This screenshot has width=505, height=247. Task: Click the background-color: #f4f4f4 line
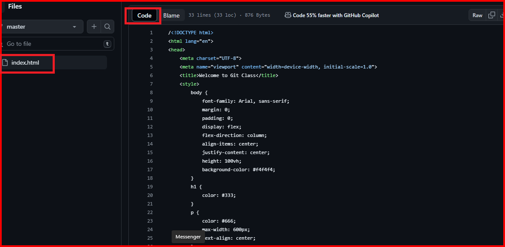[239, 170]
